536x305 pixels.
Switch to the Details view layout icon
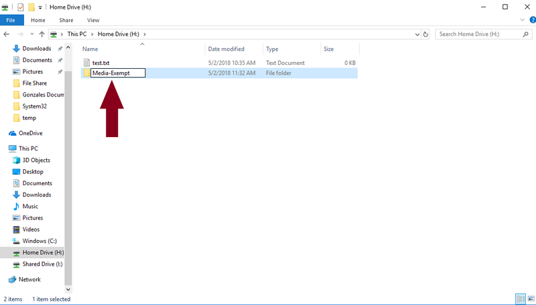click(x=520, y=299)
